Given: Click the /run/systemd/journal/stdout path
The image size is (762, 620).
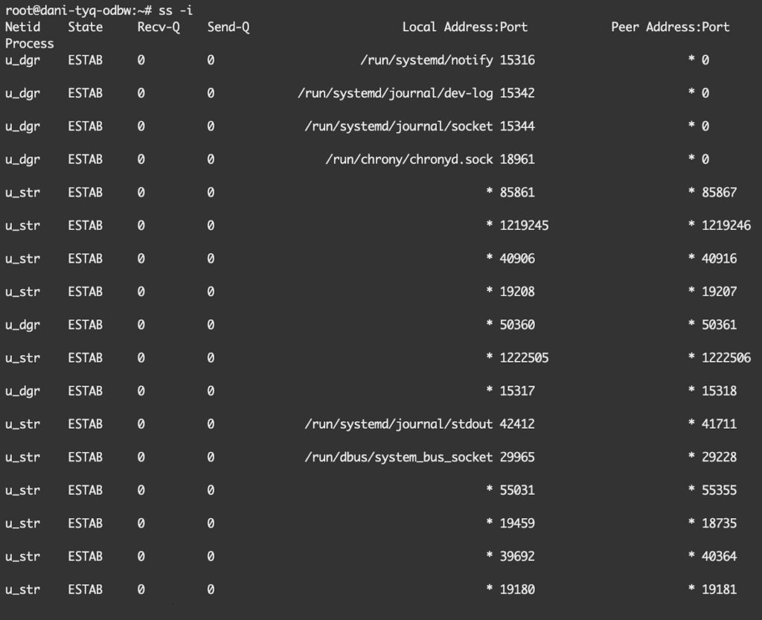Looking at the screenshot, I should pos(399,424).
